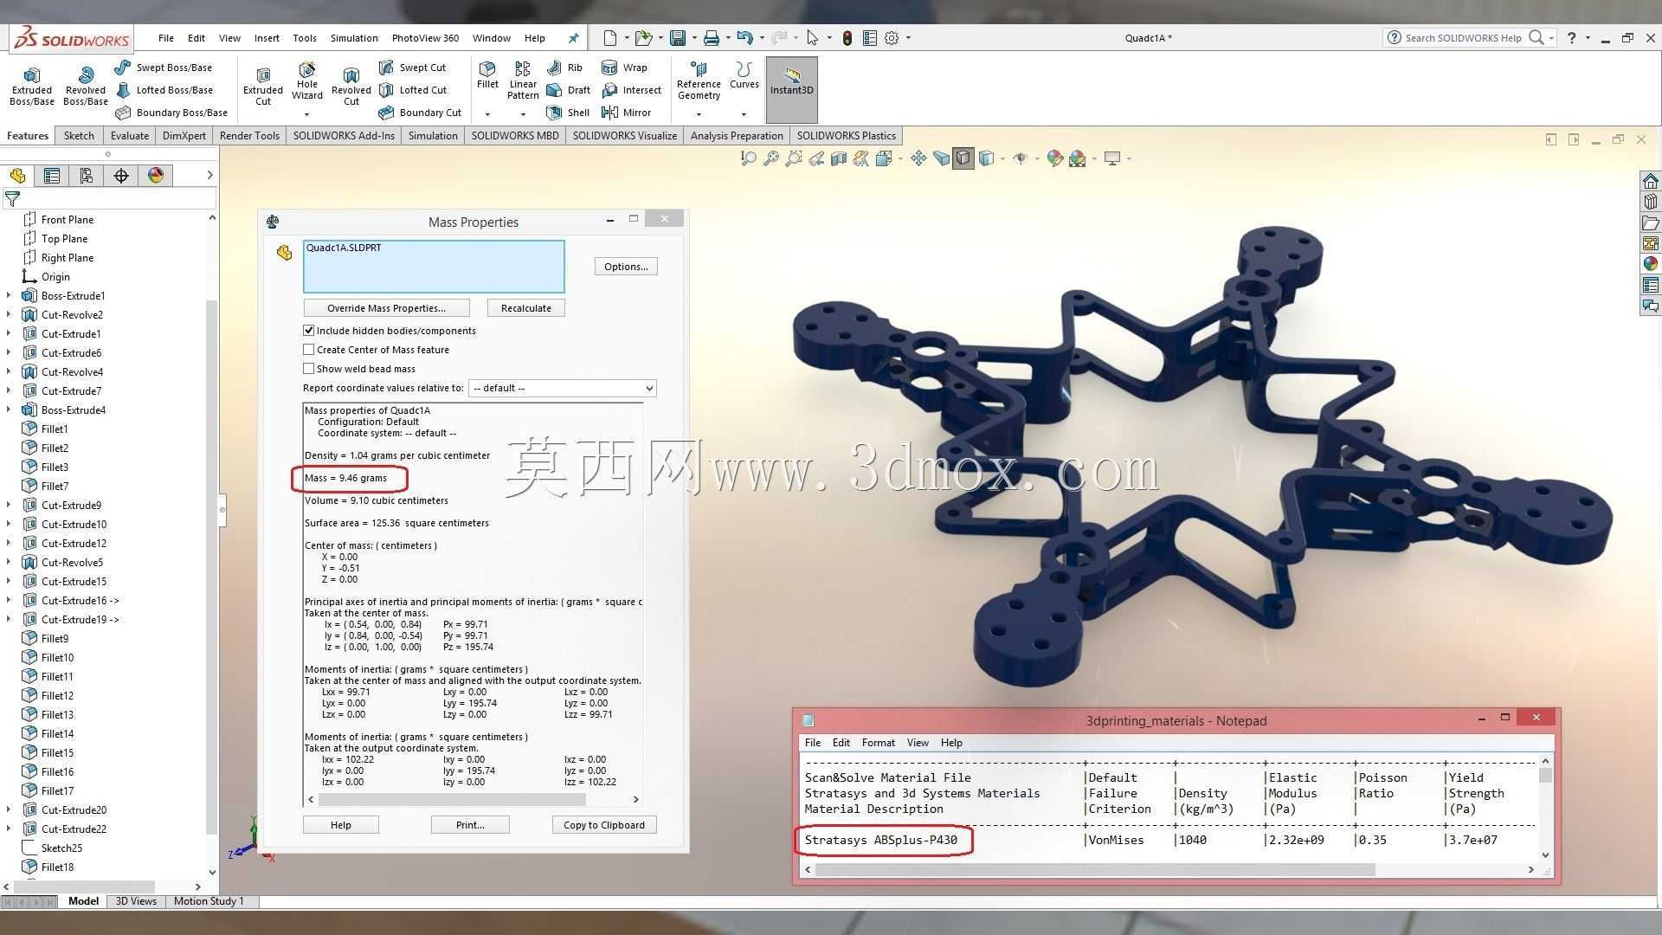The image size is (1662, 935).
Task: Choose the Lofted Cut tool
Action: pyautogui.click(x=414, y=90)
